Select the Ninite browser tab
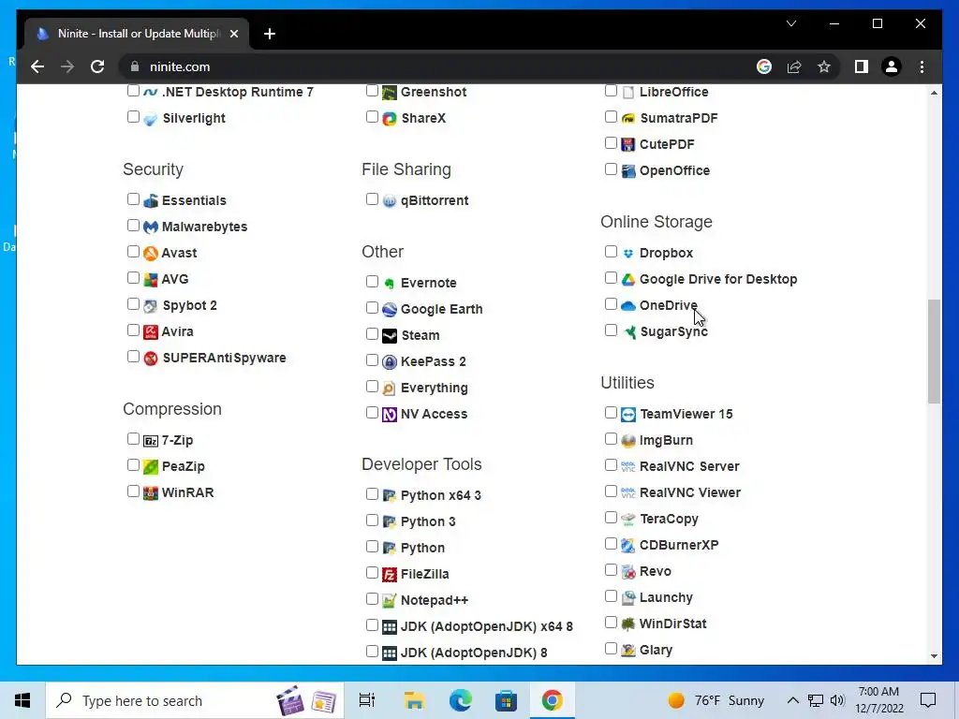The height and width of the screenshot is (719, 959). [138, 34]
